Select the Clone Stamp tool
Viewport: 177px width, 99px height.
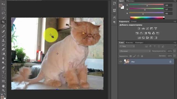click(3, 40)
